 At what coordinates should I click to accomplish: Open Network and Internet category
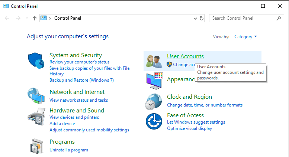[77, 92]
